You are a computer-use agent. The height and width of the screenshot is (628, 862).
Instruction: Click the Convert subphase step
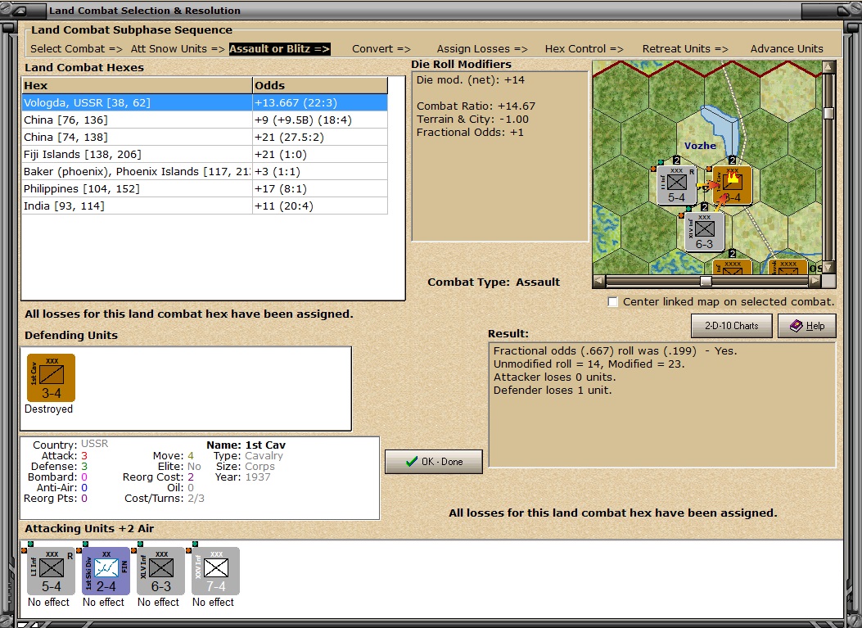[x=381, y=48]
